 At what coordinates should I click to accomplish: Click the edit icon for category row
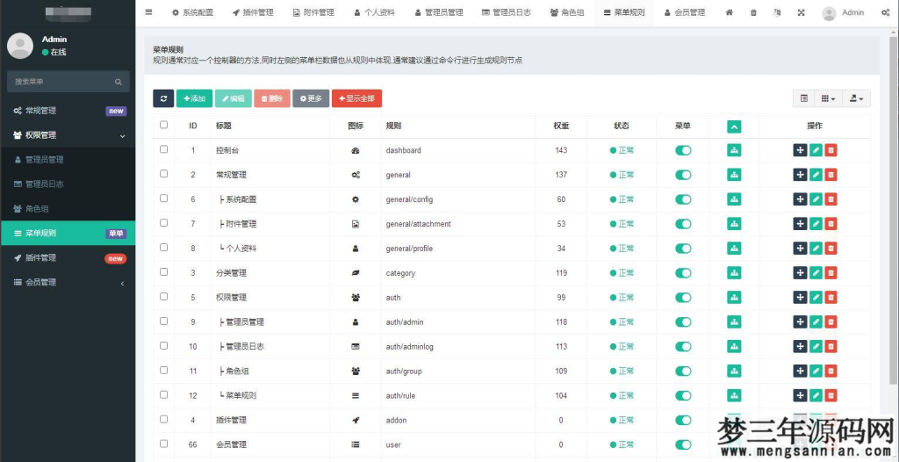coord(816,272)
